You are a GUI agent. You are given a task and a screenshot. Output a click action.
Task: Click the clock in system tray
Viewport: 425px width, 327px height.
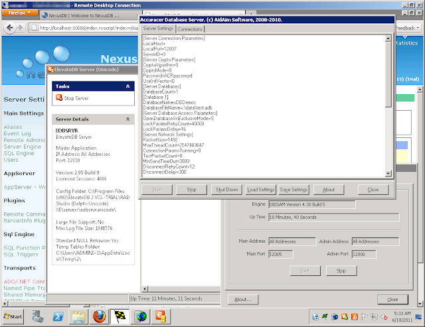pyautogui.click(x=402, y=316)
